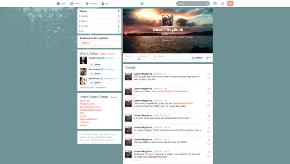Open Find friends link

tap(101, 88)
